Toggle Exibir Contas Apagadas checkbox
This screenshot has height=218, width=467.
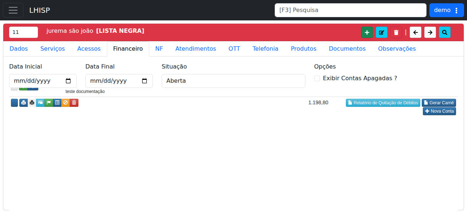point(317,78)
